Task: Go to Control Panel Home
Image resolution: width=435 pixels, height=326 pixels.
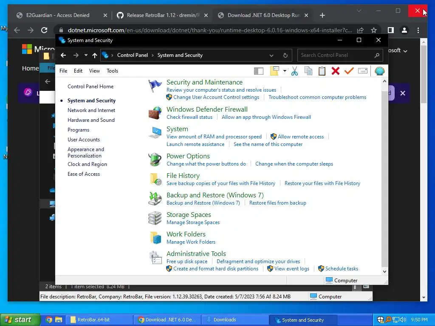Action: click(90, 87)
